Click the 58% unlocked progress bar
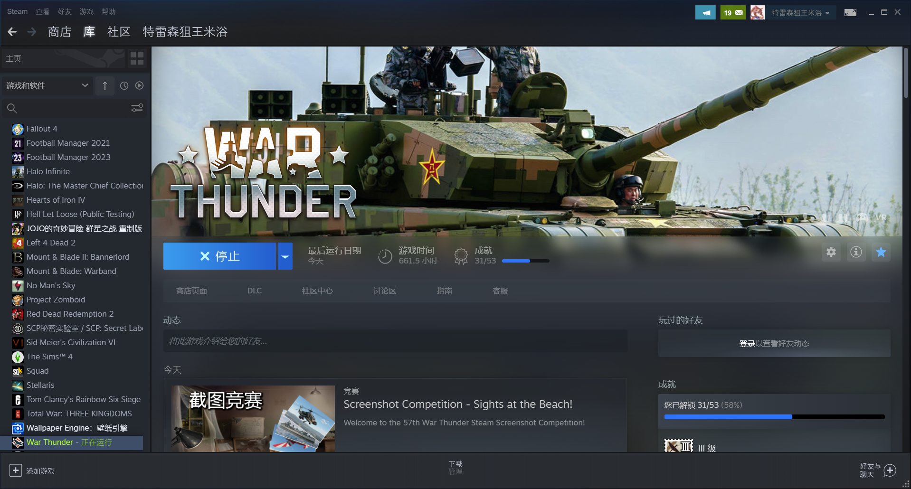This screenshot has width=911, height=489. [774, 417]
